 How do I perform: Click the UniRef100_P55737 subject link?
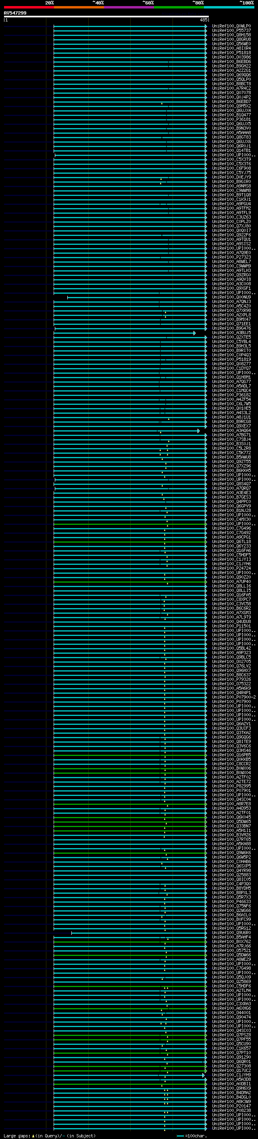(231, 31)
